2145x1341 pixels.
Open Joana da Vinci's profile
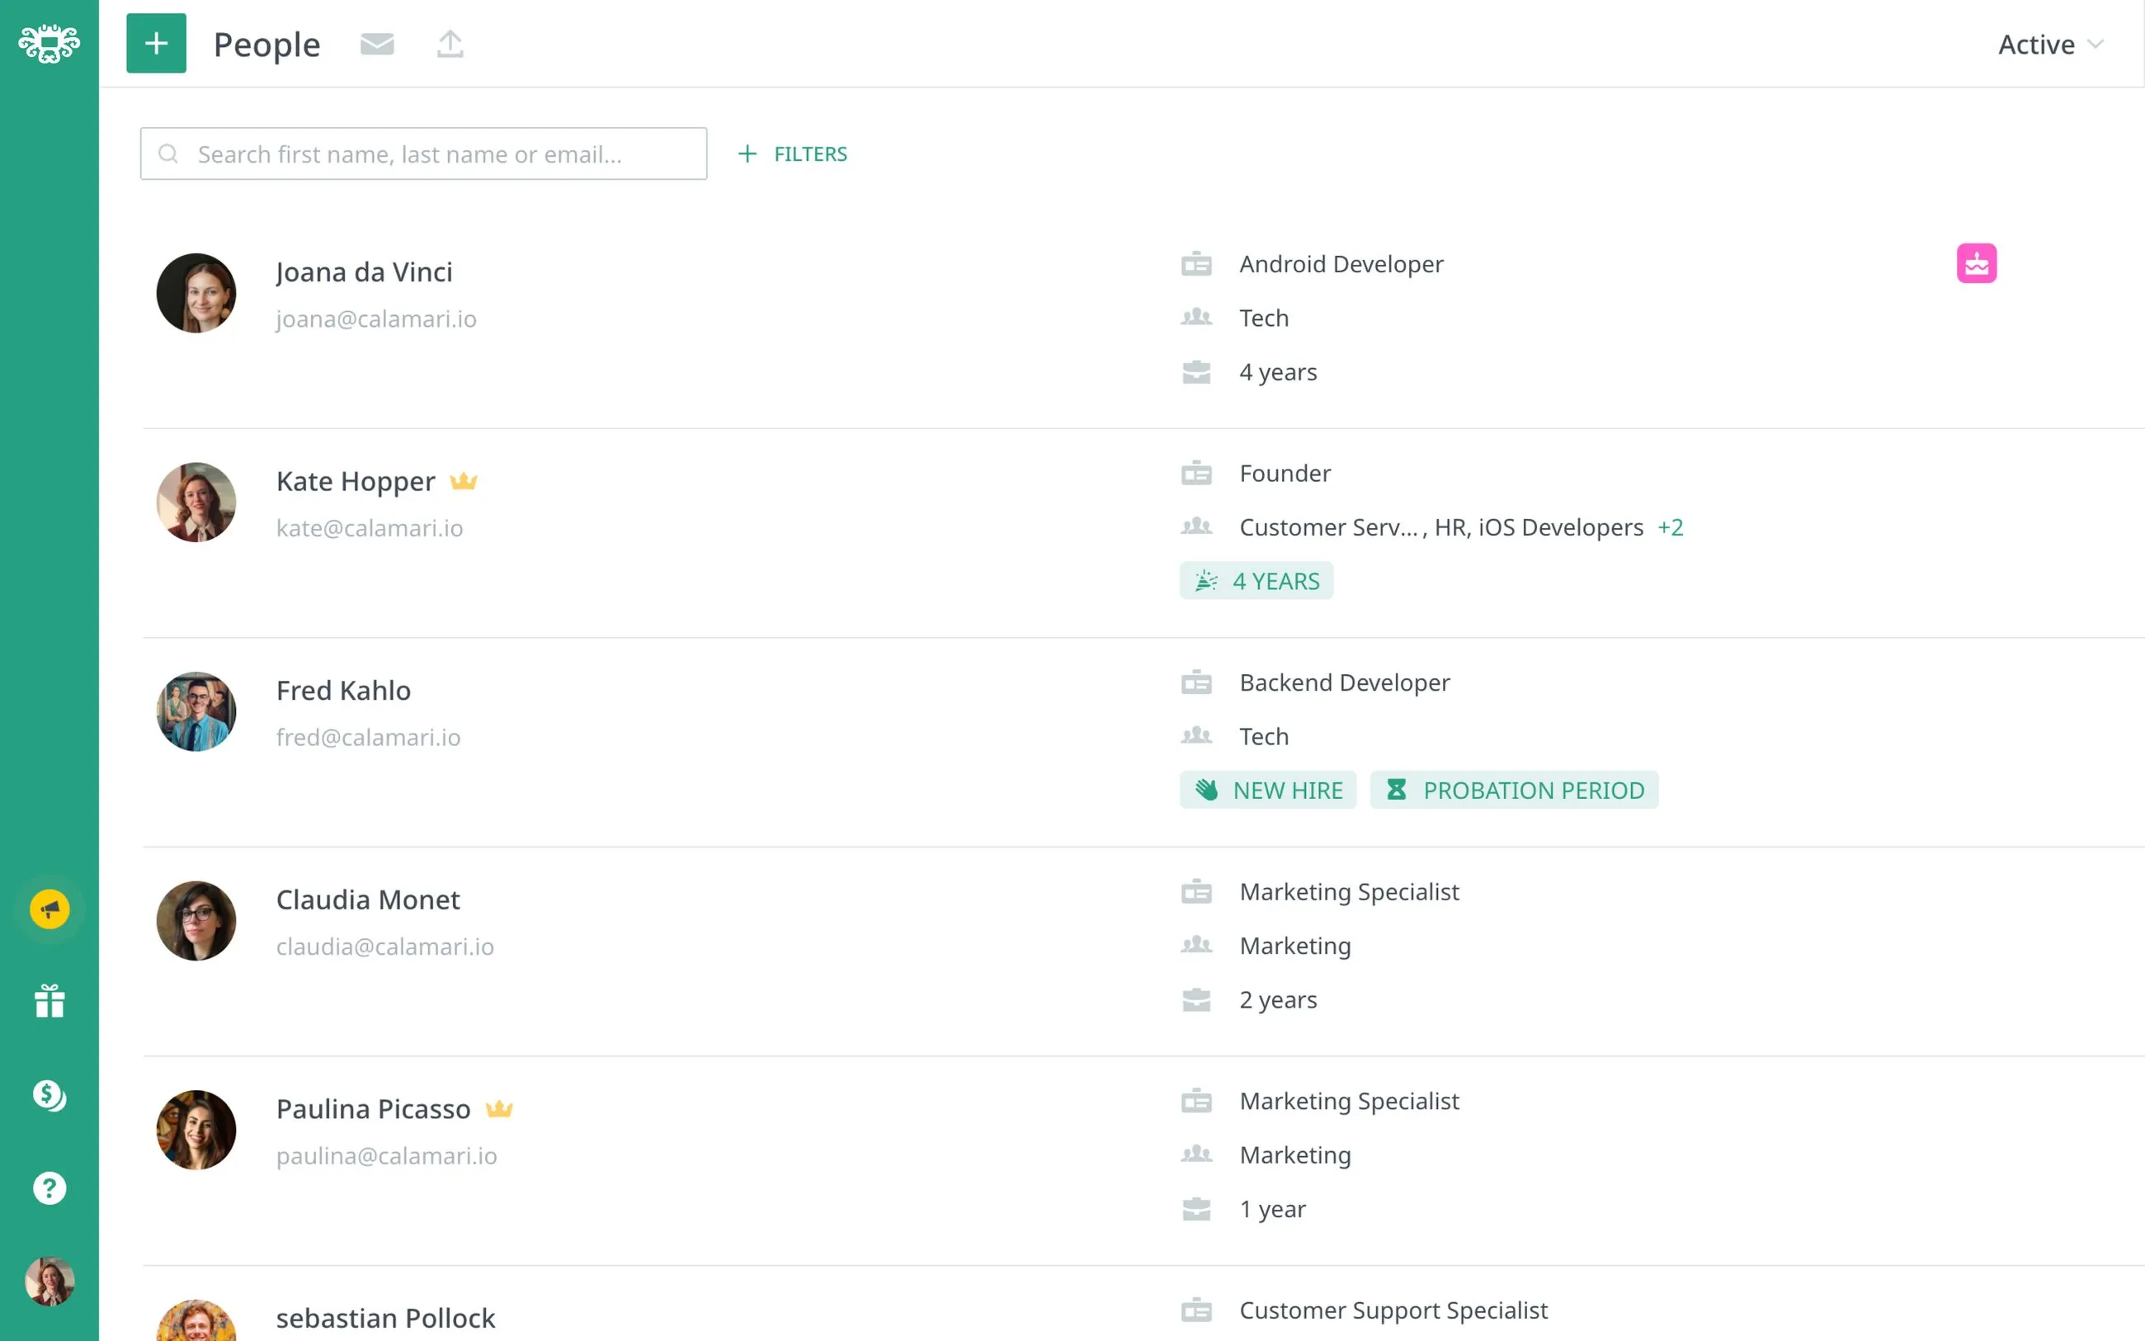(365, 272)
